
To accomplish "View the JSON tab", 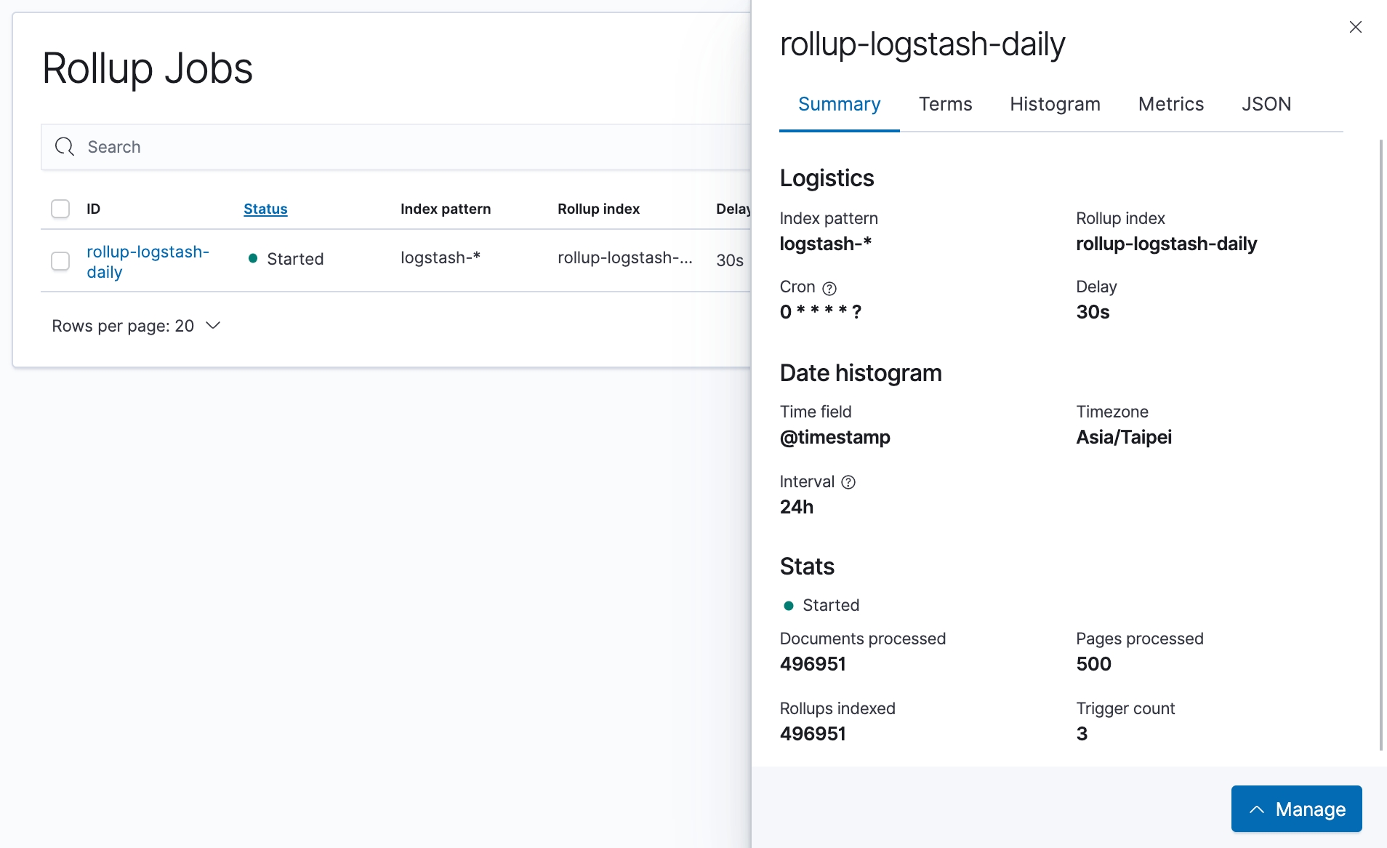I will [x=1266, y=104].
